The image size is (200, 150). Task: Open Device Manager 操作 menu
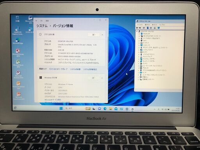[x=147, y=25]
